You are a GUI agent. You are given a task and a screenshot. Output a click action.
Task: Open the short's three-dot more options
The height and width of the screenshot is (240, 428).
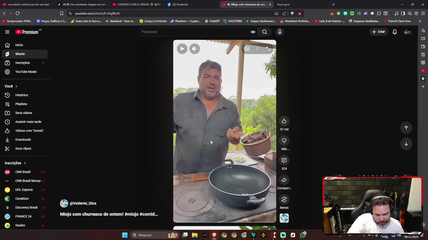coord(257,49)
